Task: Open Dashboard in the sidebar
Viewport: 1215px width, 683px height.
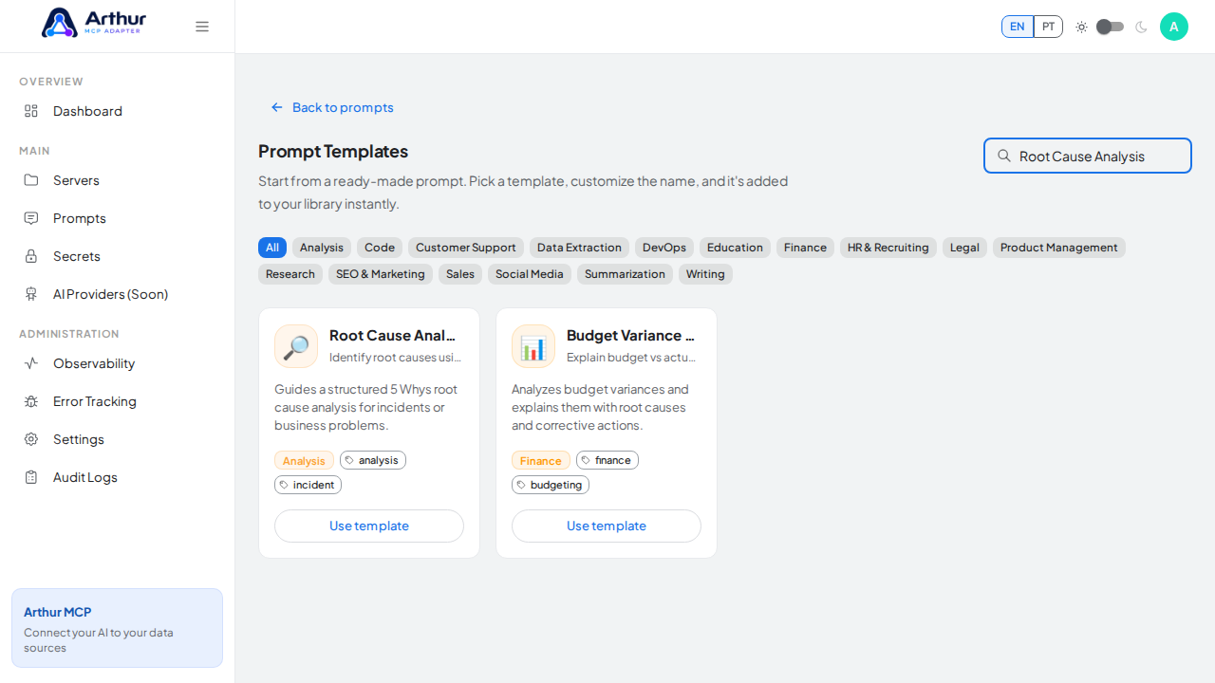Action: click(x=118, y=111)
